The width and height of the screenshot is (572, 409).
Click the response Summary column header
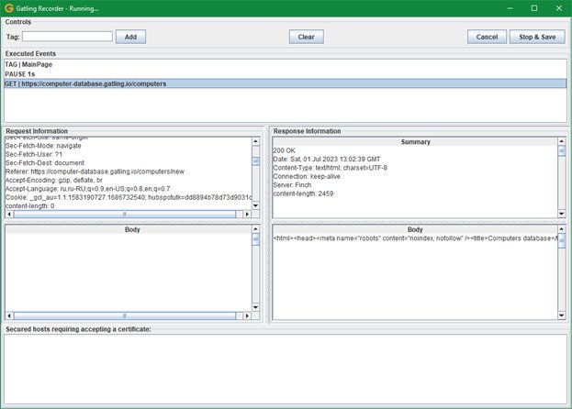coord(416,141)
